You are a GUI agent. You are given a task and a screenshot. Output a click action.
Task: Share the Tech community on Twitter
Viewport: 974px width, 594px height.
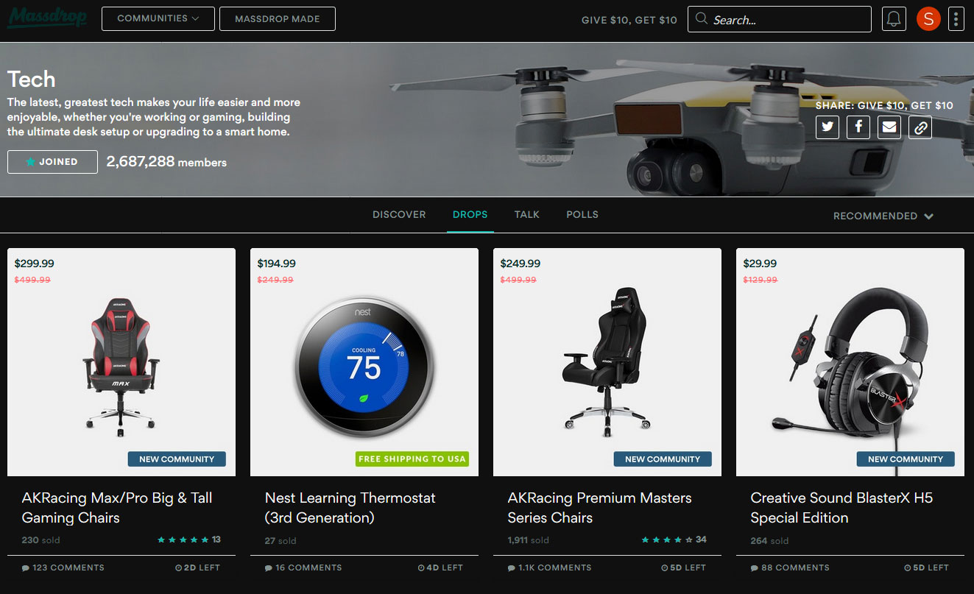coord(827,127)
